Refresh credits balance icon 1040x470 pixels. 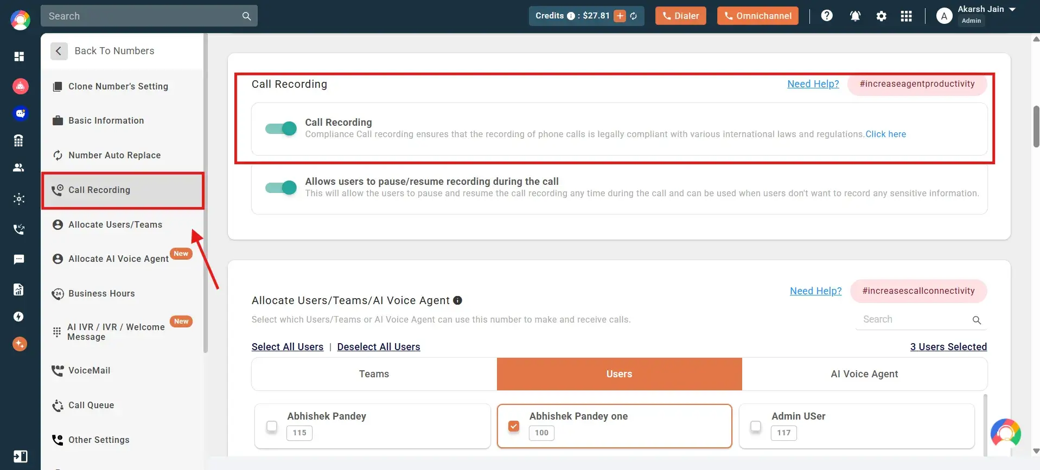[x=633, y=16]
